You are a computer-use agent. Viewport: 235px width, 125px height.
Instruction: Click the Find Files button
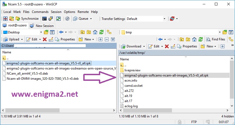(216, 39)
